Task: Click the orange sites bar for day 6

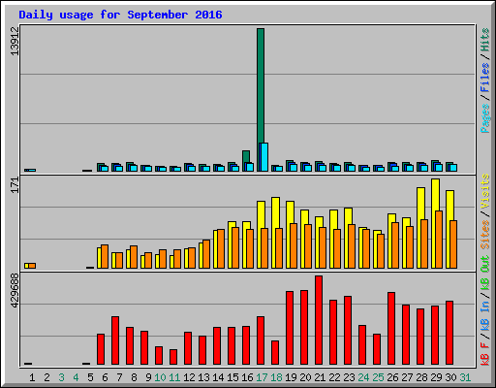Action: click(x=105, y=256)
